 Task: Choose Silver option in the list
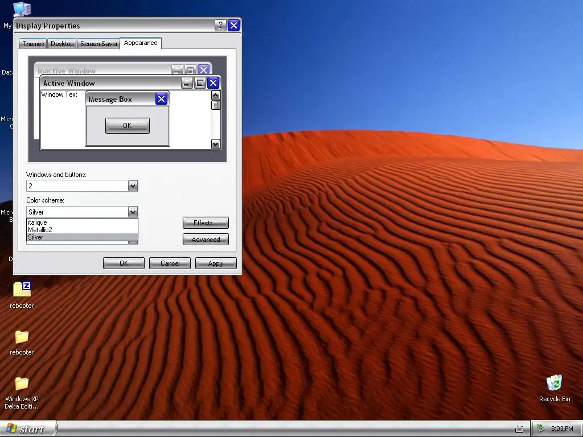point(82,237)
